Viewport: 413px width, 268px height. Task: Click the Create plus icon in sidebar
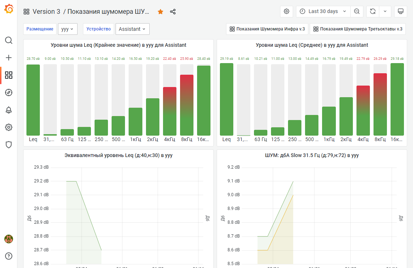point(9,58)
